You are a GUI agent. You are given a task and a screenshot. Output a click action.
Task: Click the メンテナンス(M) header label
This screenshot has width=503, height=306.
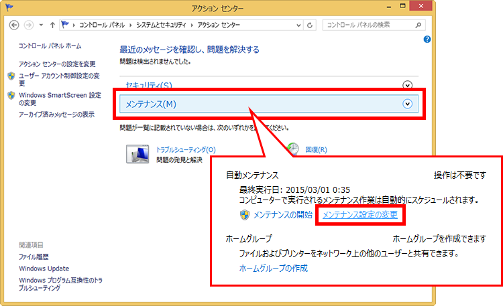tap(151, 104)
